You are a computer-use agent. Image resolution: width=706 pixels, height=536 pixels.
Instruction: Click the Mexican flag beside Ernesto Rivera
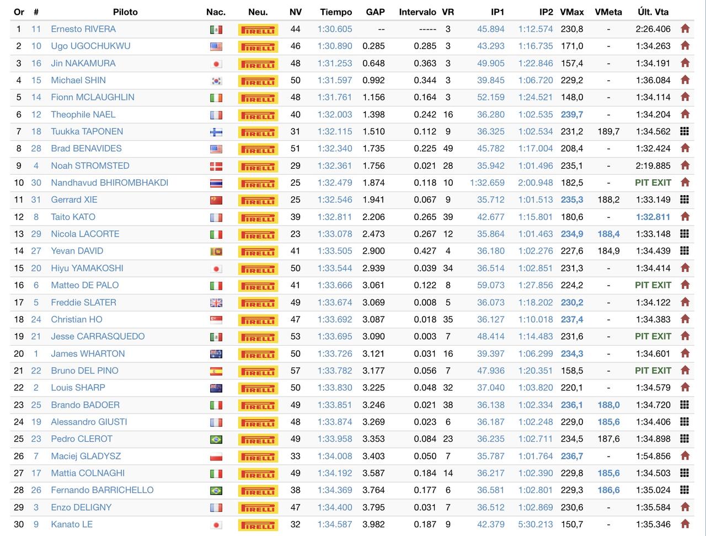[x=216, y=29]
